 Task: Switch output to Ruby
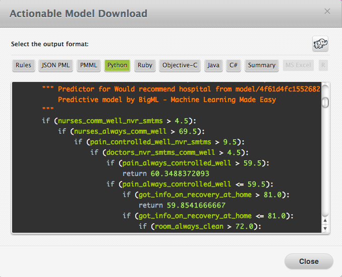[145, 65]
